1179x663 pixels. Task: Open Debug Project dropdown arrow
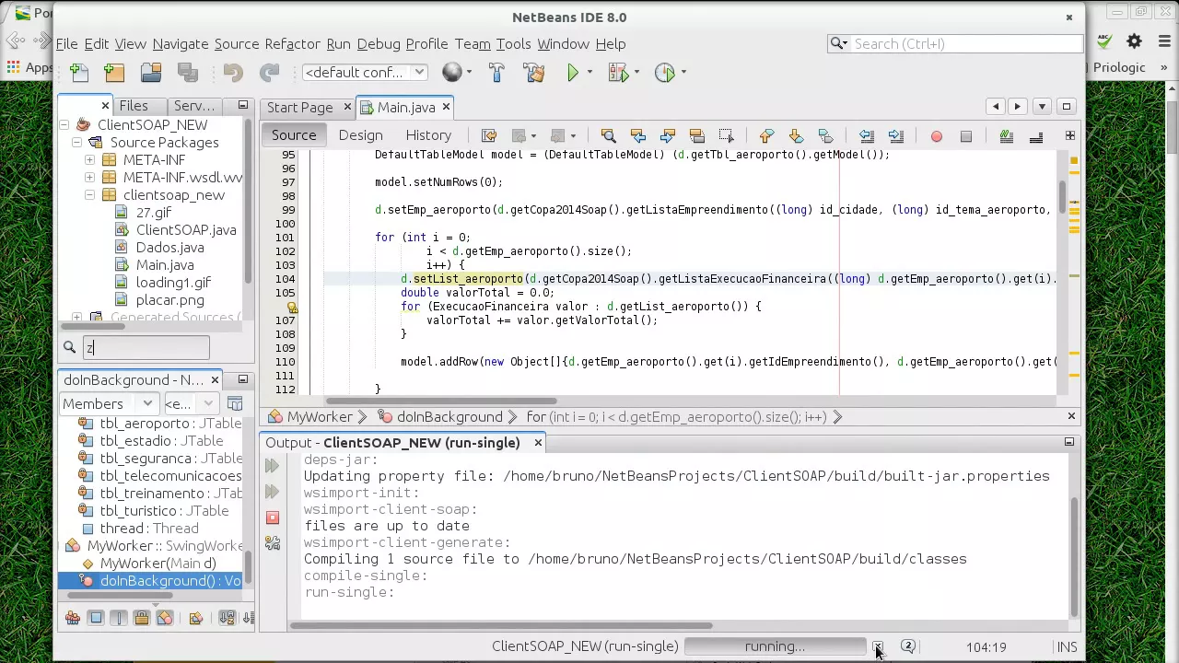636,72
